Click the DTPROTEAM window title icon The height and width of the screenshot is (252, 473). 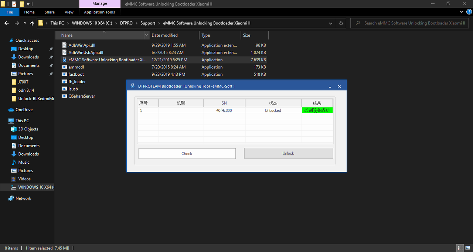coord(132,86)
